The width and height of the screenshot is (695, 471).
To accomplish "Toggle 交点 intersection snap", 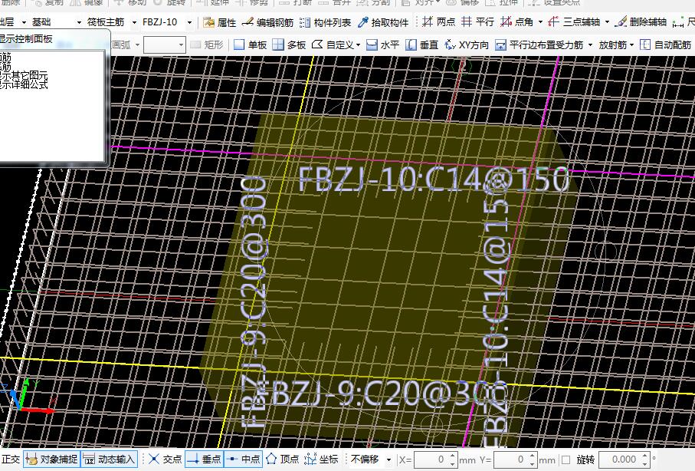I will point(166,459).
